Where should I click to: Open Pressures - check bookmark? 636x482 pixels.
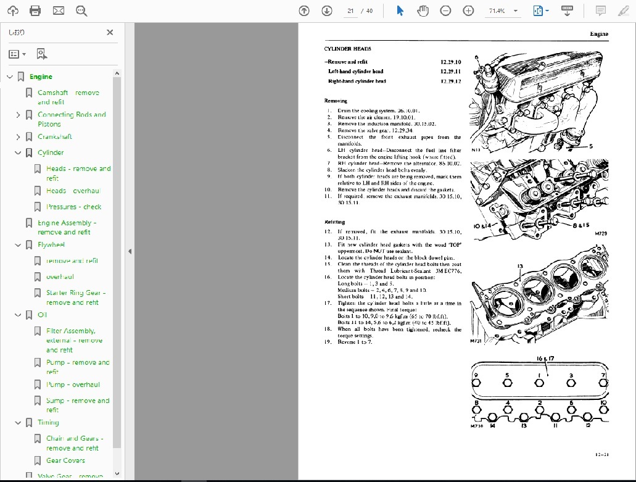[73, 207]
